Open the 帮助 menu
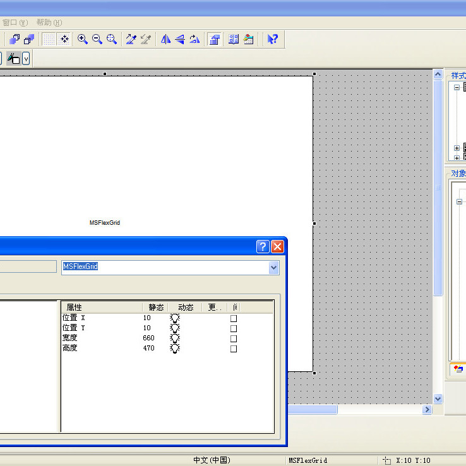Screen dimensions: 466x466 click(x=49, y=22)
